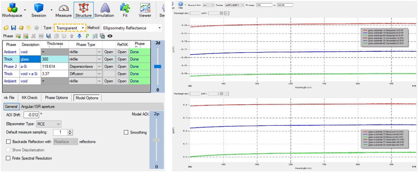Switch to the nk File tab
Image resolution: width=420 pixels, height=173 pixels.
(x=9, y=98)
